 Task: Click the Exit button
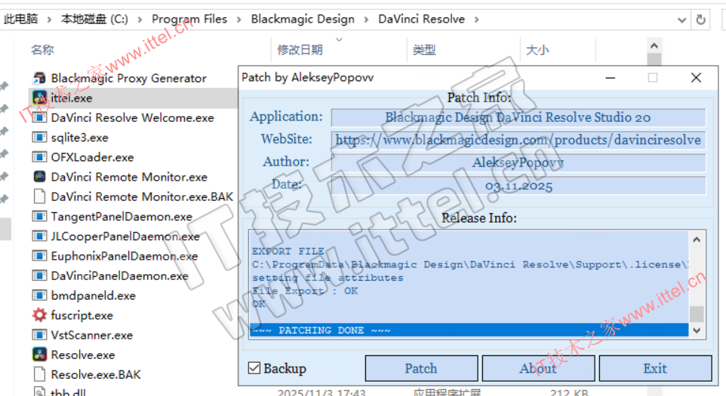click(x=654, y=368)
